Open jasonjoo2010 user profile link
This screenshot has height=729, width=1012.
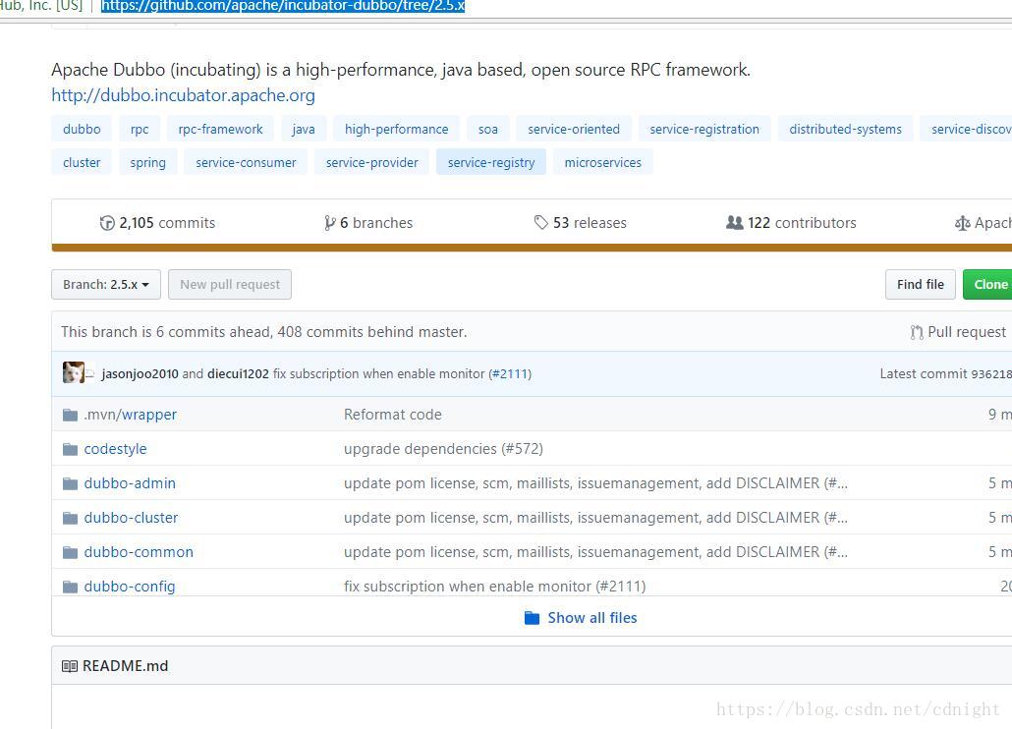(x=141, y=374)
